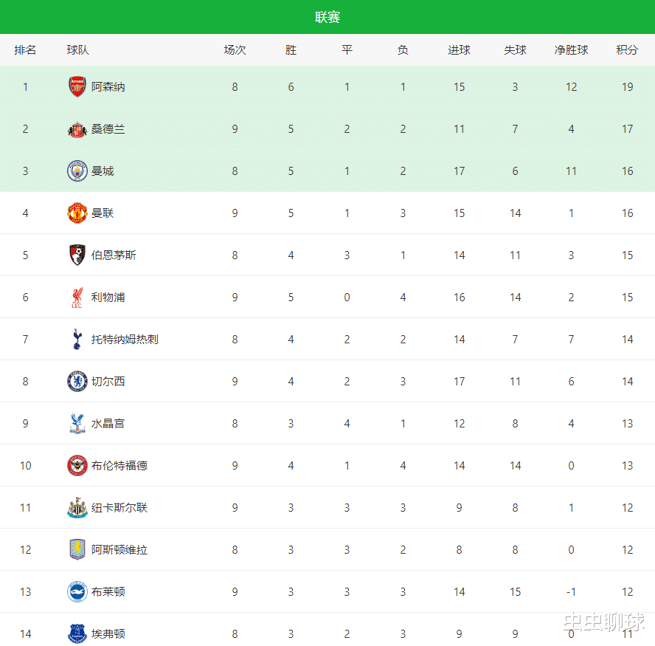The width and height of the screenshot is (655, 646).
Task: Click the Manchester City club crest
Action: [x=77, y=171]
